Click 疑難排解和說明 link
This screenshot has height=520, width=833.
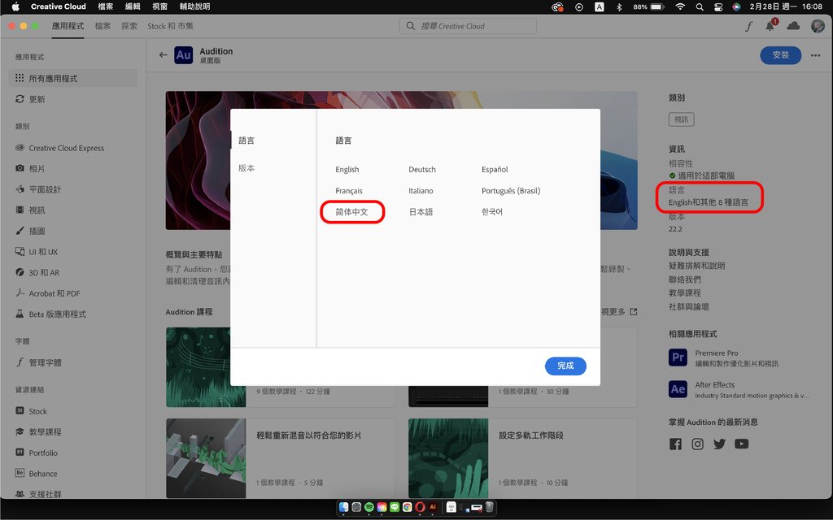coord(696,266)
